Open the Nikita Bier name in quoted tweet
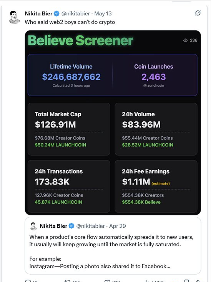The width and height of the screenshot is (211, 282). click(53, 226)
